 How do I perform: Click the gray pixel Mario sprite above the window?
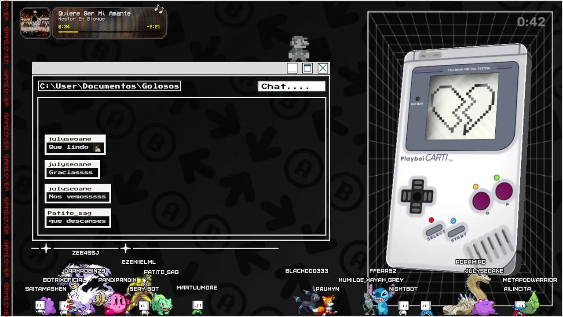299,48
